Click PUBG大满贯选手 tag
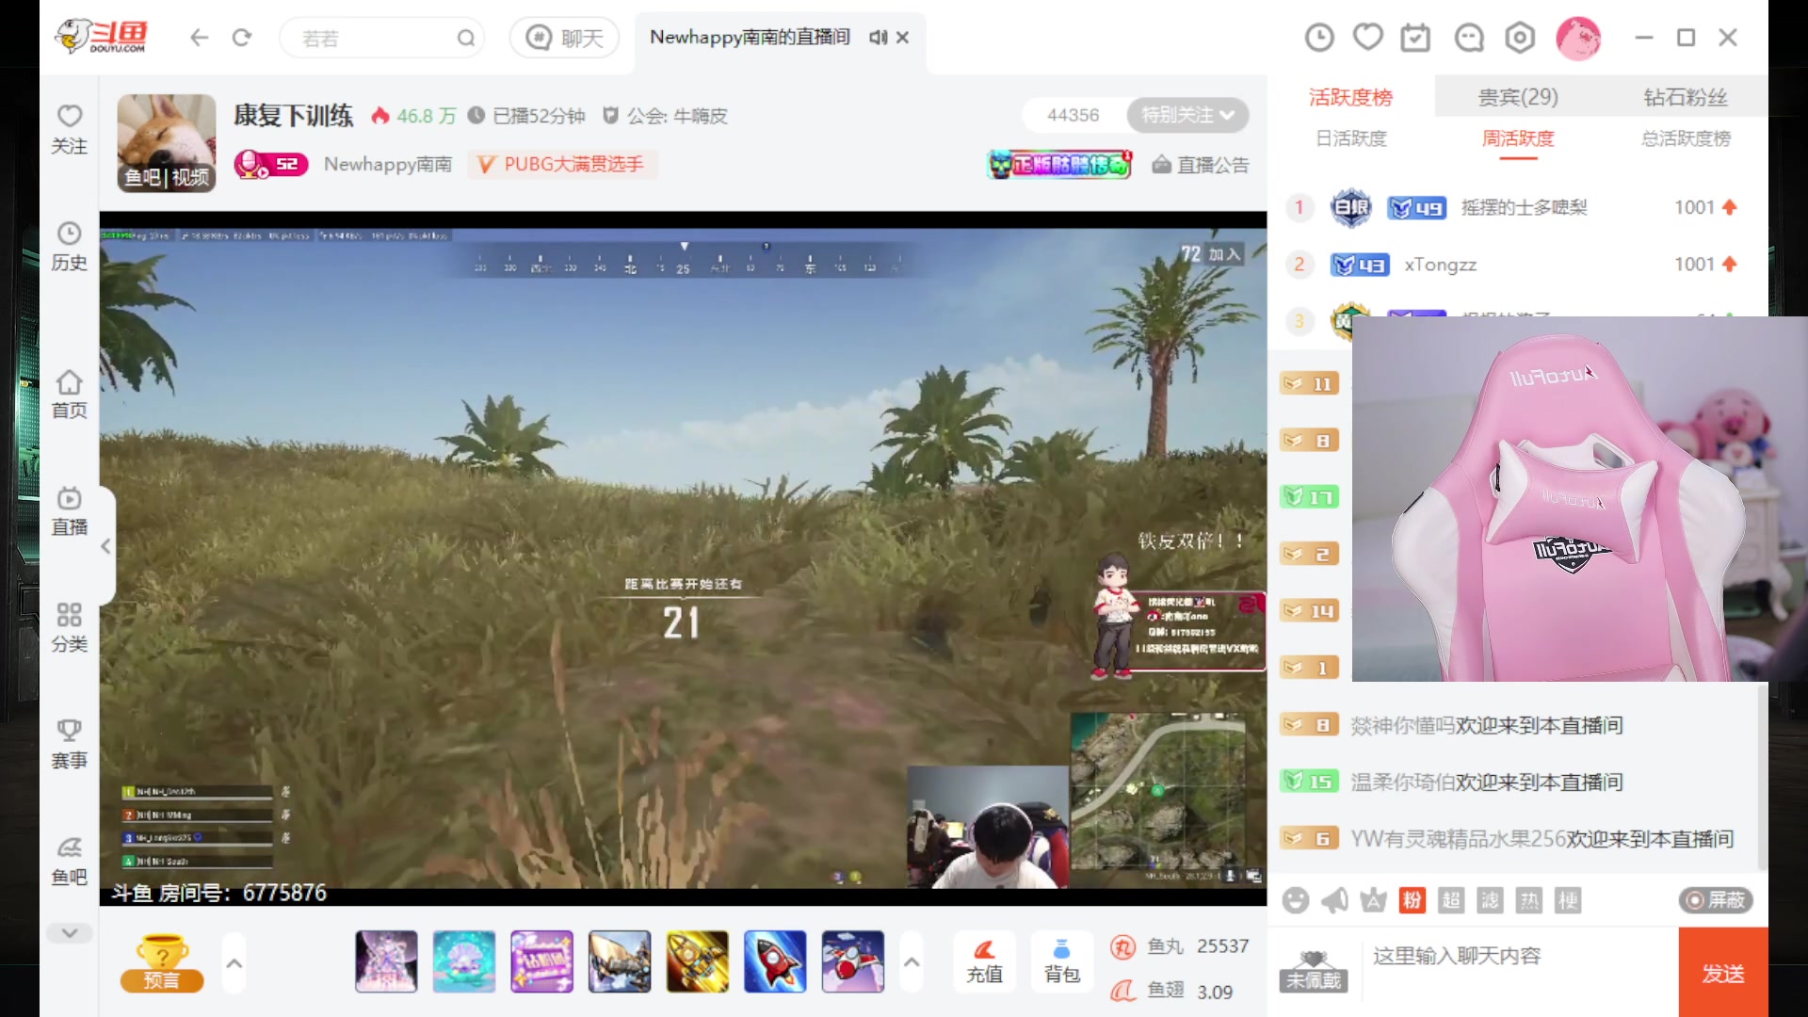This screenshot has width=1808, height=1017. point(563,165)
